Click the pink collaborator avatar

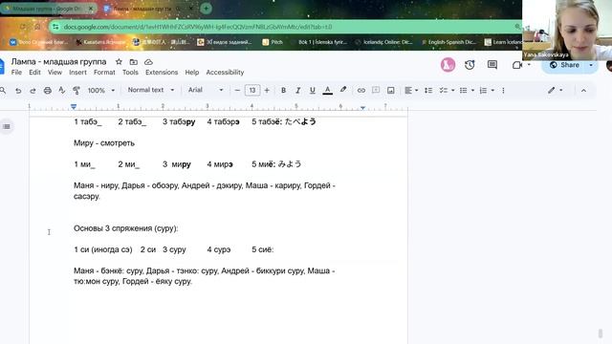tap(448, 65)
